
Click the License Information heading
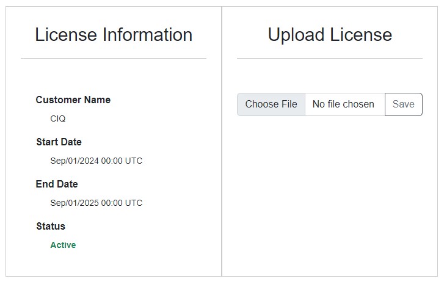(114, 35)
